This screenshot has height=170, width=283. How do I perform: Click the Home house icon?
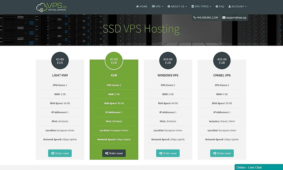point(138,6)
